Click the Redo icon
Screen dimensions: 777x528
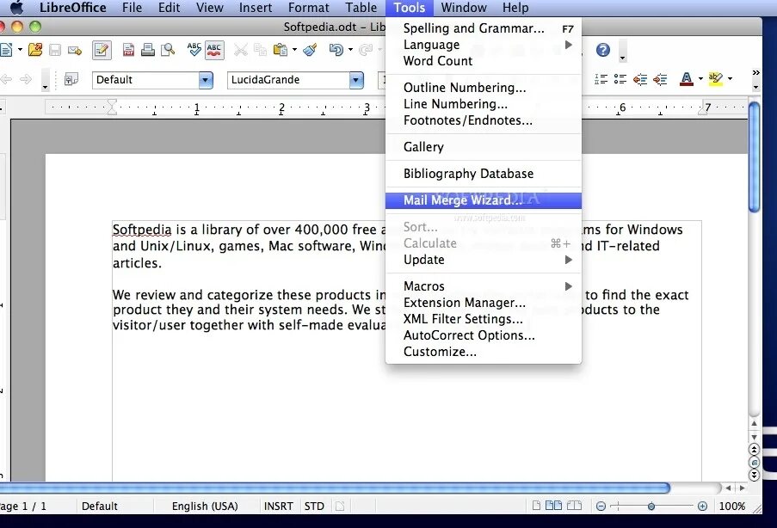(x=366, y=50)
